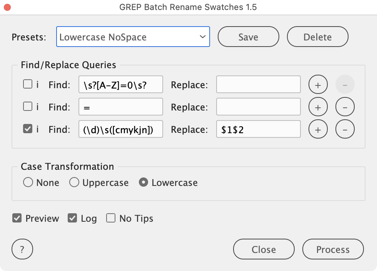
Task: Remove the '=' find query row
Action: coord(345,107)
